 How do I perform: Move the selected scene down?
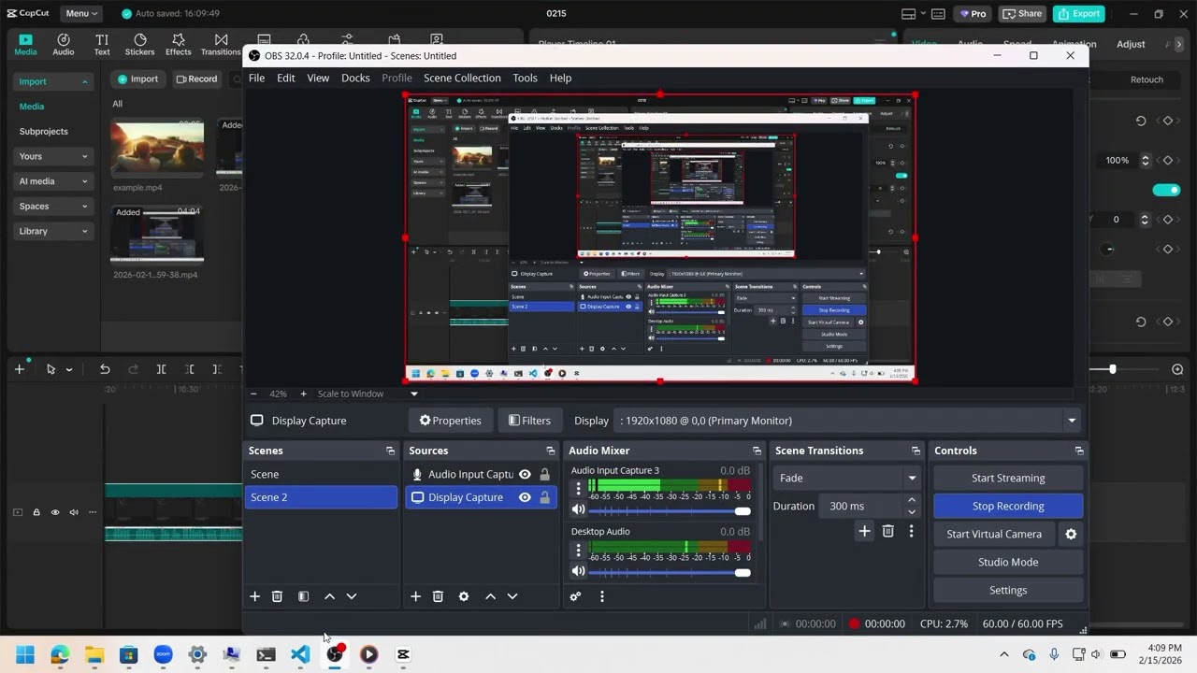point(352,596)
